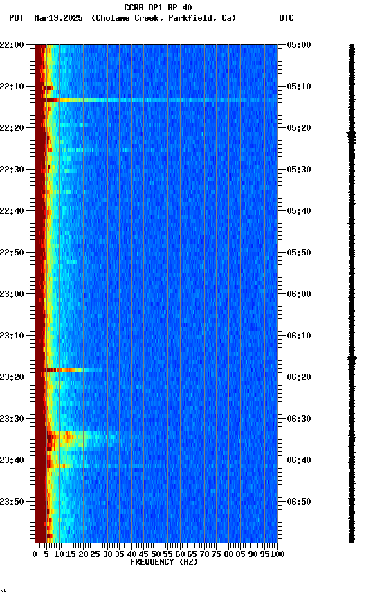Click the 22:50 PDT time label
Viewport: 382px width, 598px height.
(x=12, y=253)
